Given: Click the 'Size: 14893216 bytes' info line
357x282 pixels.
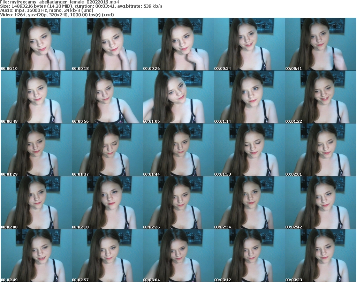Looking at the screenshot, I should click(x=81, y=6).
